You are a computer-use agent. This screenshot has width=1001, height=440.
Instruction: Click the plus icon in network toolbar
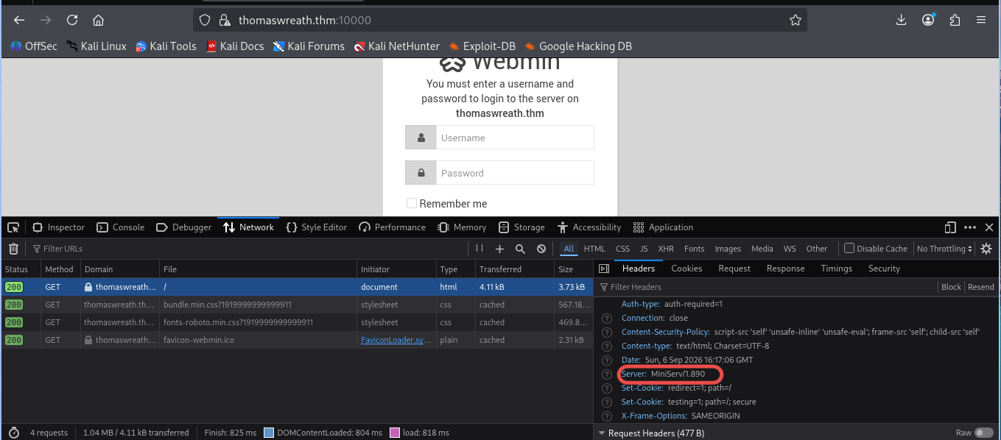(x=500, y=249)
